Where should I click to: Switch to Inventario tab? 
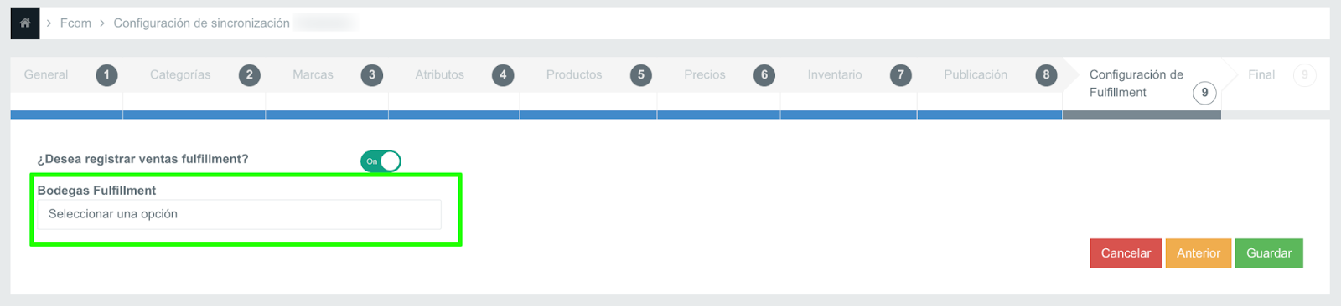pyautogui.click(x=835, y=74)
